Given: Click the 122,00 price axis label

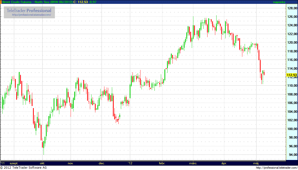Looking at the screenshot, I should click(x=292, y=34).
